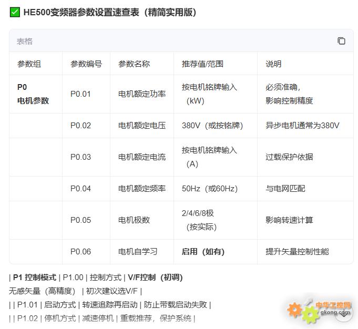
Task: Click the 过载保护依据 description cell
Action: click(x=289, y=157)
